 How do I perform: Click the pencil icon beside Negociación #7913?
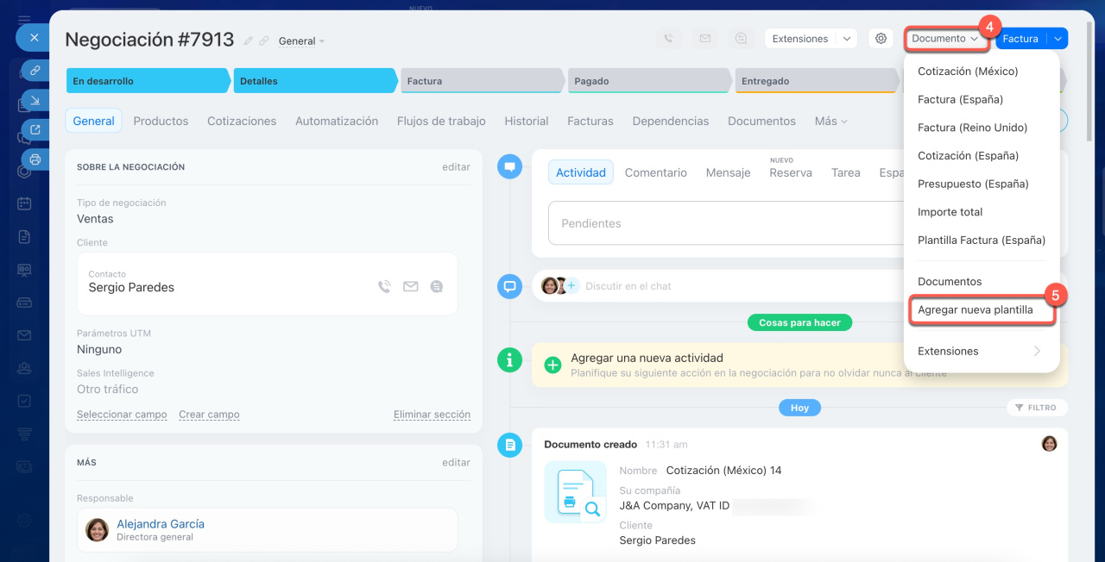(249, 41)
